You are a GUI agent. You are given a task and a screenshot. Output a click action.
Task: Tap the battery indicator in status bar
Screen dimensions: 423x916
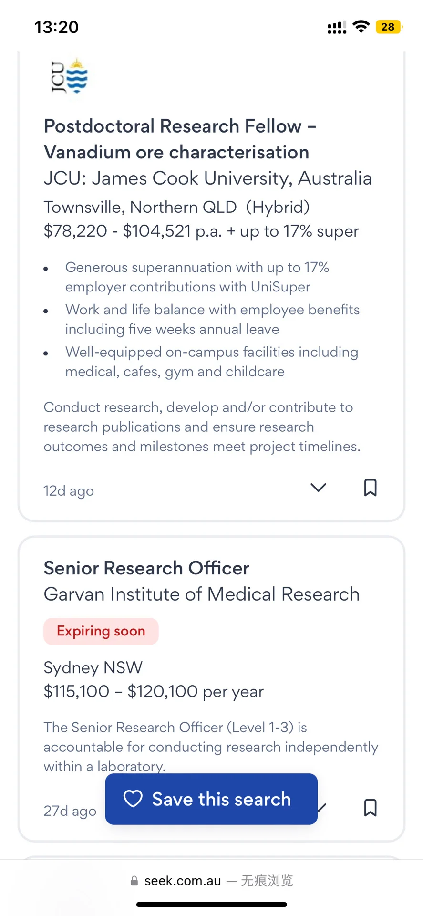[x=390, y=27]
